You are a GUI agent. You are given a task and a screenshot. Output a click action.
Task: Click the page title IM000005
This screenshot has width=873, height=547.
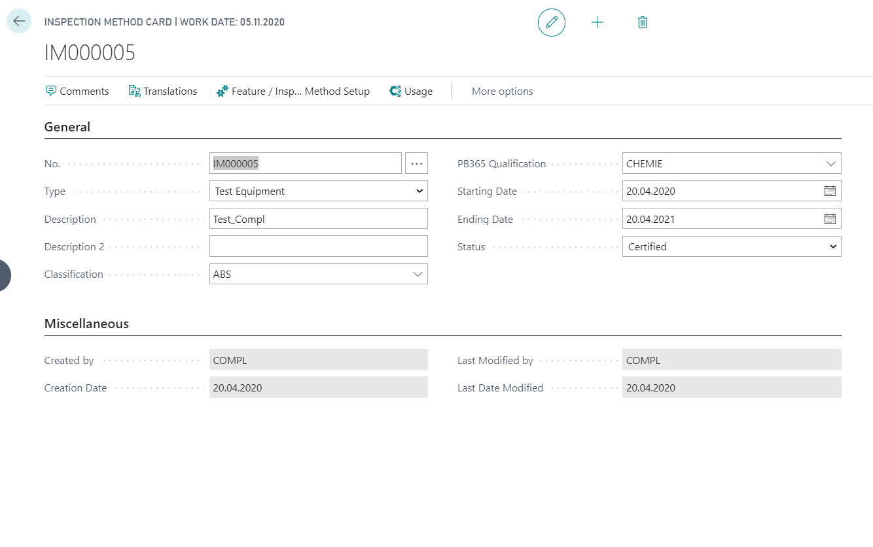(x=90, y=53)
